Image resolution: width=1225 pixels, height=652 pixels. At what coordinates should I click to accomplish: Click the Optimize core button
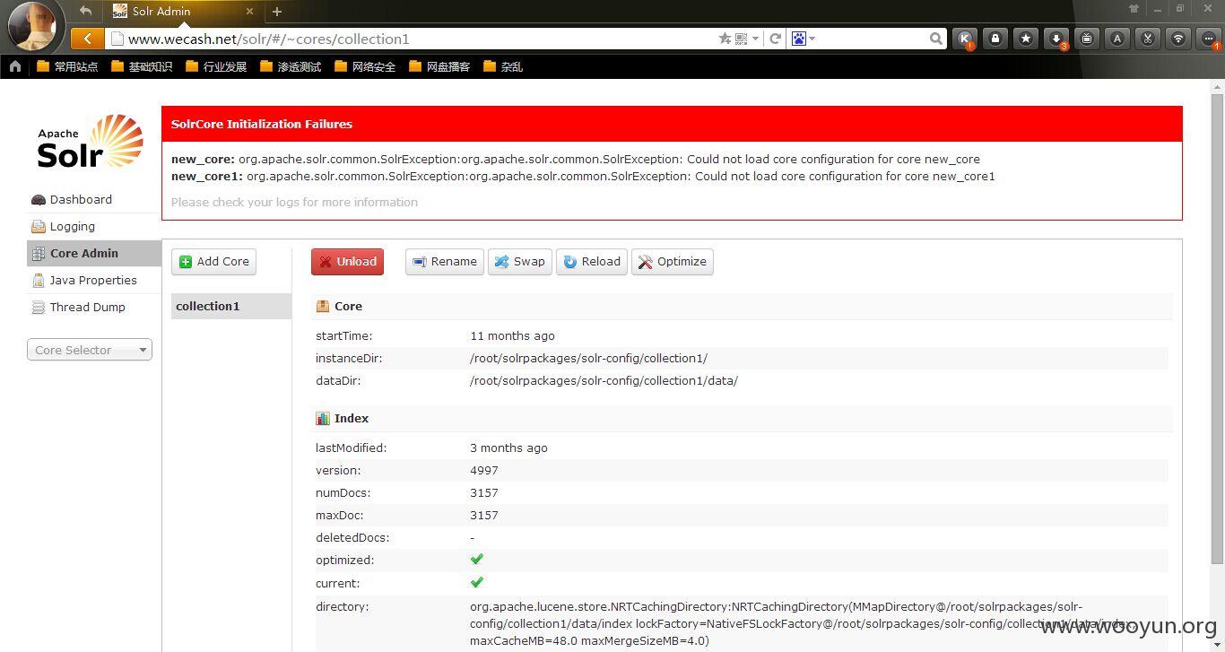pyautogui.click(x=672, y=261)
